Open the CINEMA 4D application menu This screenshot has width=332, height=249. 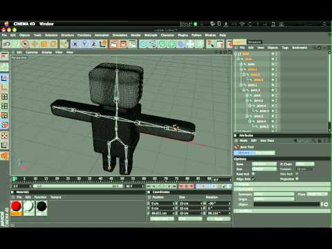(24, 24)
